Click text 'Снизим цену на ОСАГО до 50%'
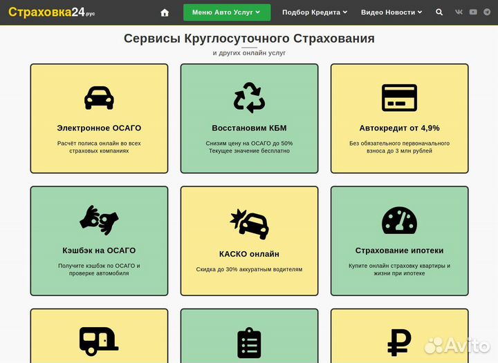 (249, 143)
